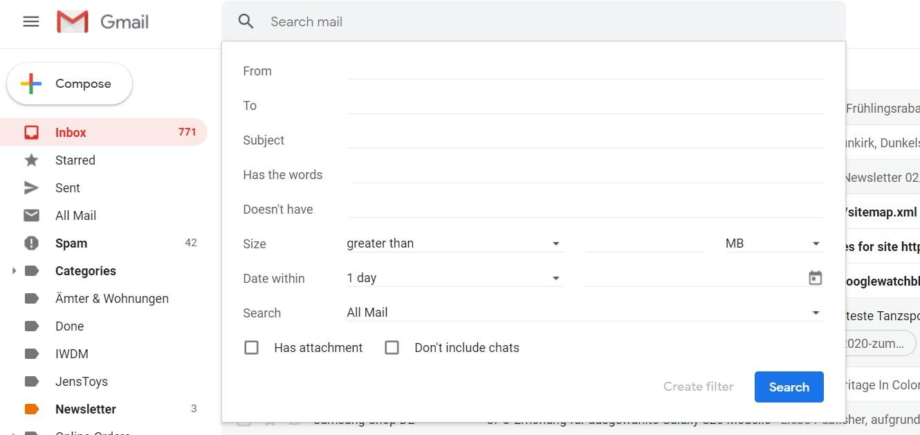This screenshot has height=435, width=920.
Task: Open the date picker calendar icon
Action: coord(816,278)
